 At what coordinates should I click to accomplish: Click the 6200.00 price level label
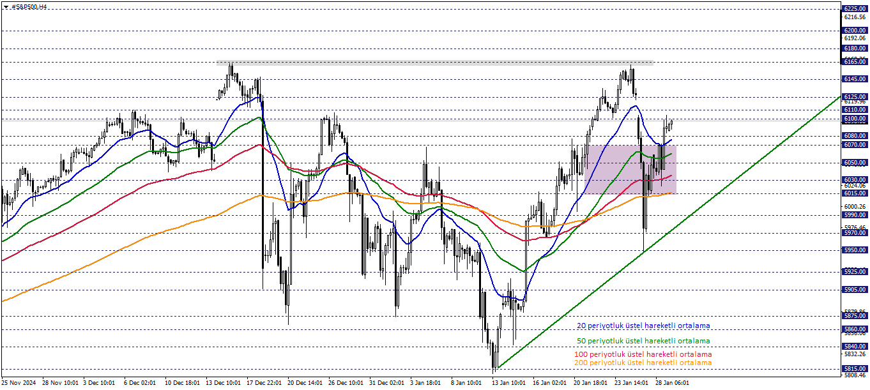855,30
